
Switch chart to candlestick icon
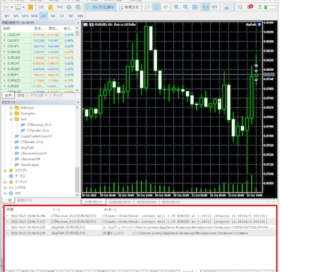(156, 7)
